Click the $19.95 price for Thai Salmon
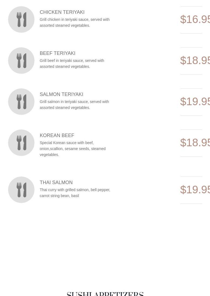The image size is (210, 296). (x=195, y=190)
